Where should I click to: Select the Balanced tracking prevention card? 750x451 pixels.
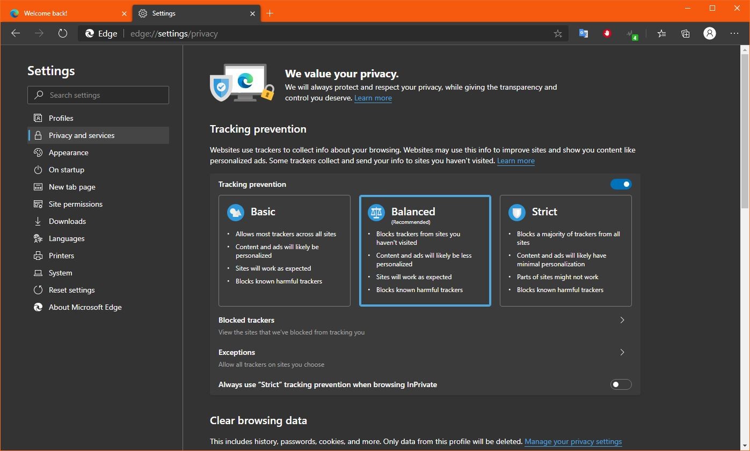point(425,251)
